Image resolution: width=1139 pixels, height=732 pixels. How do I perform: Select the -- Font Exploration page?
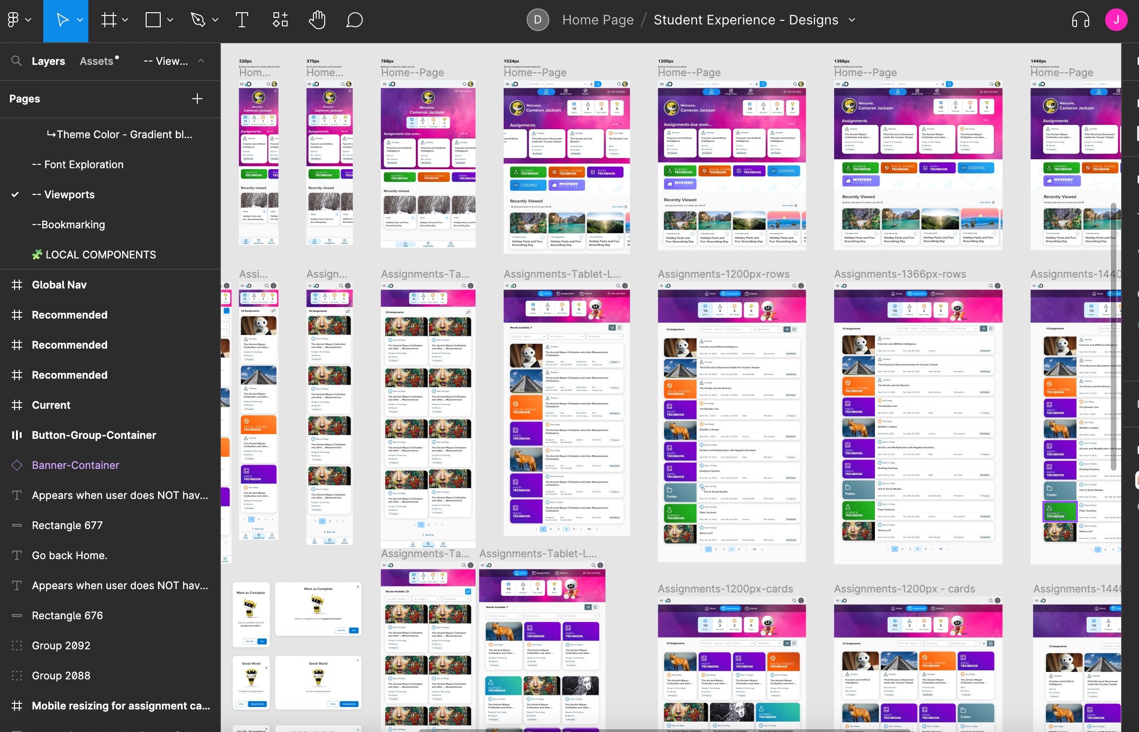point(78,164)
